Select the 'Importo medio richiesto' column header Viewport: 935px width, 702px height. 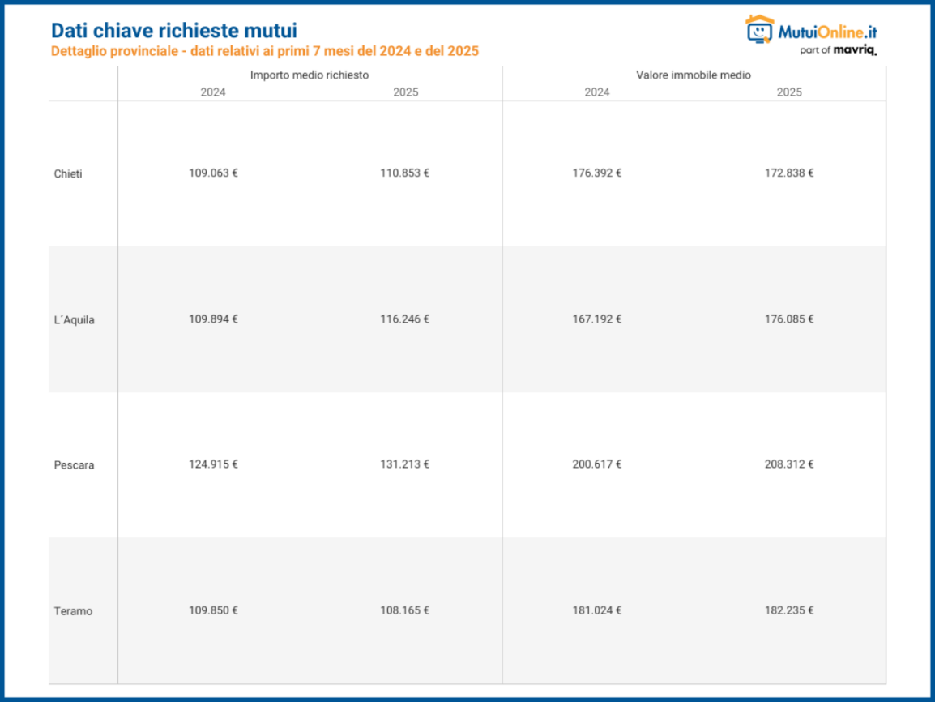click(310, 75)
